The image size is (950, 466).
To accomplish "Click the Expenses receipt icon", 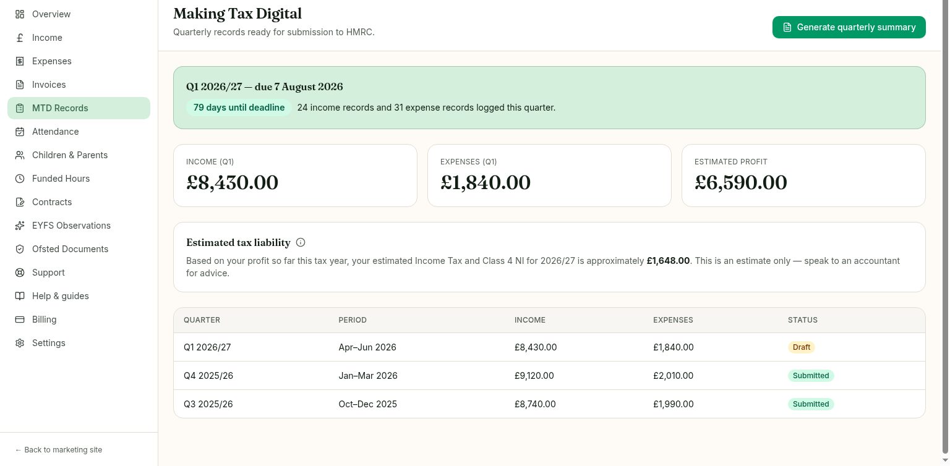I will pyautogui.click(x=20, y=61).
